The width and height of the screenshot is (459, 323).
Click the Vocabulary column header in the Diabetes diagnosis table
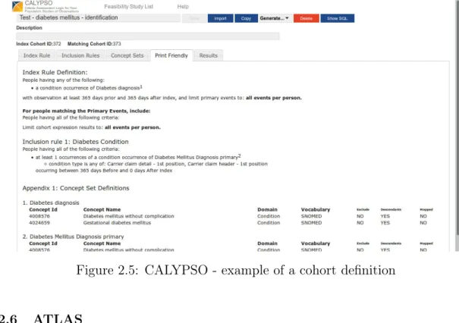tap(316, 209)
